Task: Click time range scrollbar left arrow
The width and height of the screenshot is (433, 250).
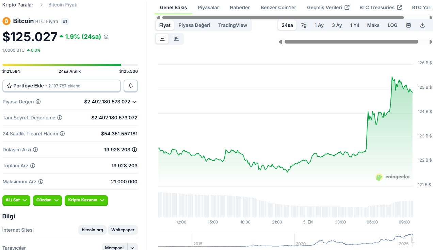Action: point(280,42)
